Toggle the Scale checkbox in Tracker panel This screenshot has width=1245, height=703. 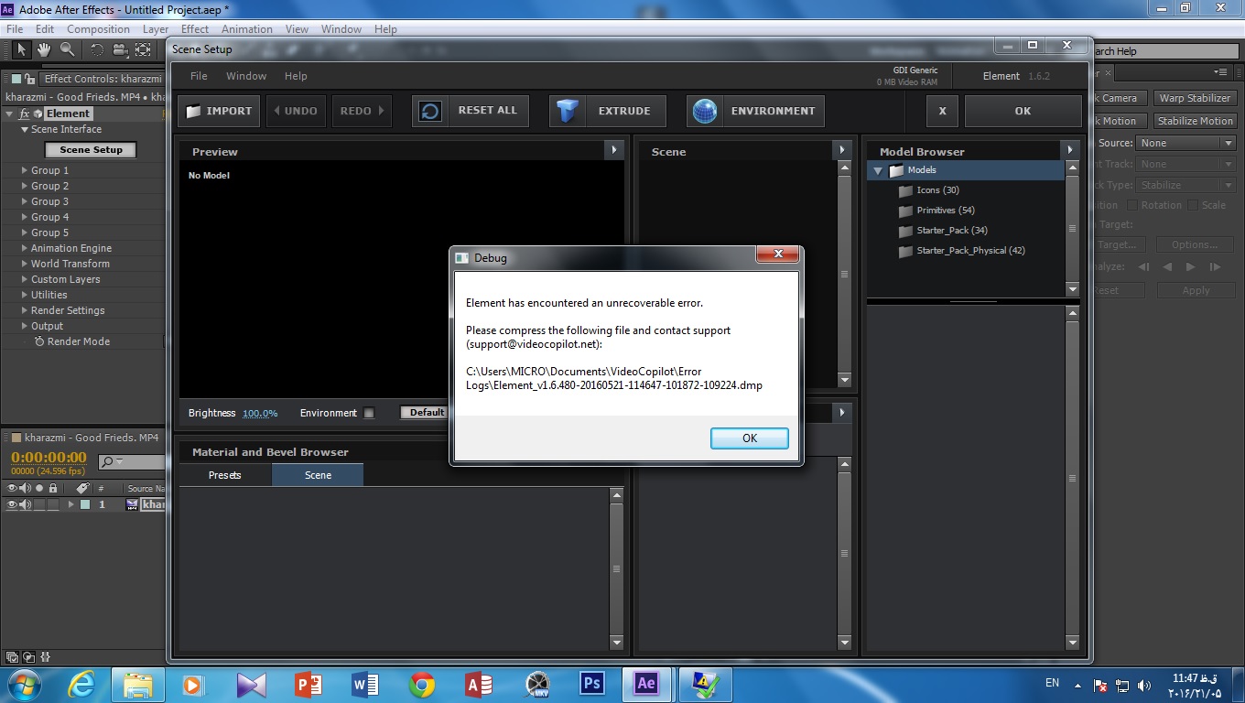[1194, 205]
